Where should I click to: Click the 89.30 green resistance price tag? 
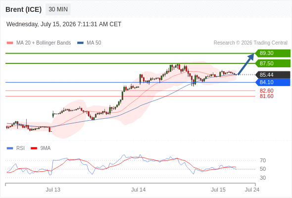[x=273, y=53]
